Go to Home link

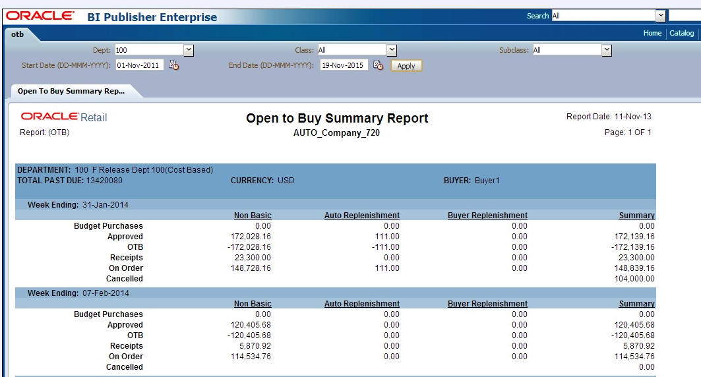(x=652, y=33)
